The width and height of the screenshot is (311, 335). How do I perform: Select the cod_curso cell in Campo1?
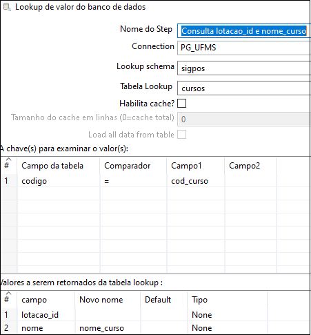pyautogui.click(x=196, y=181)
